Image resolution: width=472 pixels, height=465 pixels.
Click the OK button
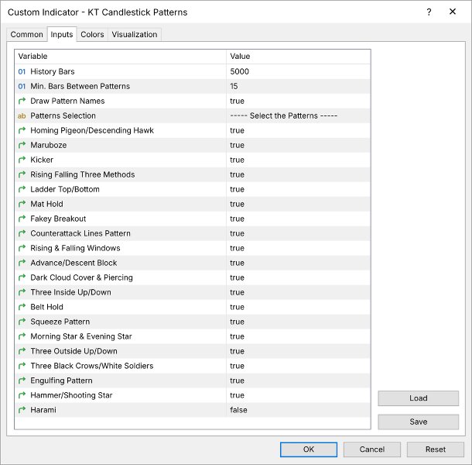click(x=309, y=449)
